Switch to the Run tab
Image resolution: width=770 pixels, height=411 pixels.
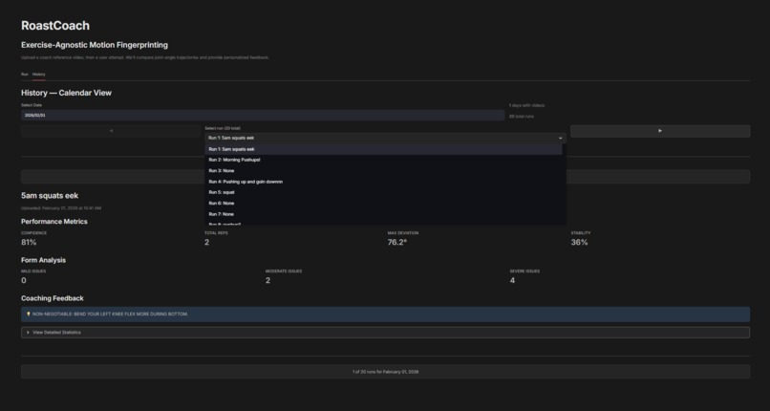tap(25, 75)
